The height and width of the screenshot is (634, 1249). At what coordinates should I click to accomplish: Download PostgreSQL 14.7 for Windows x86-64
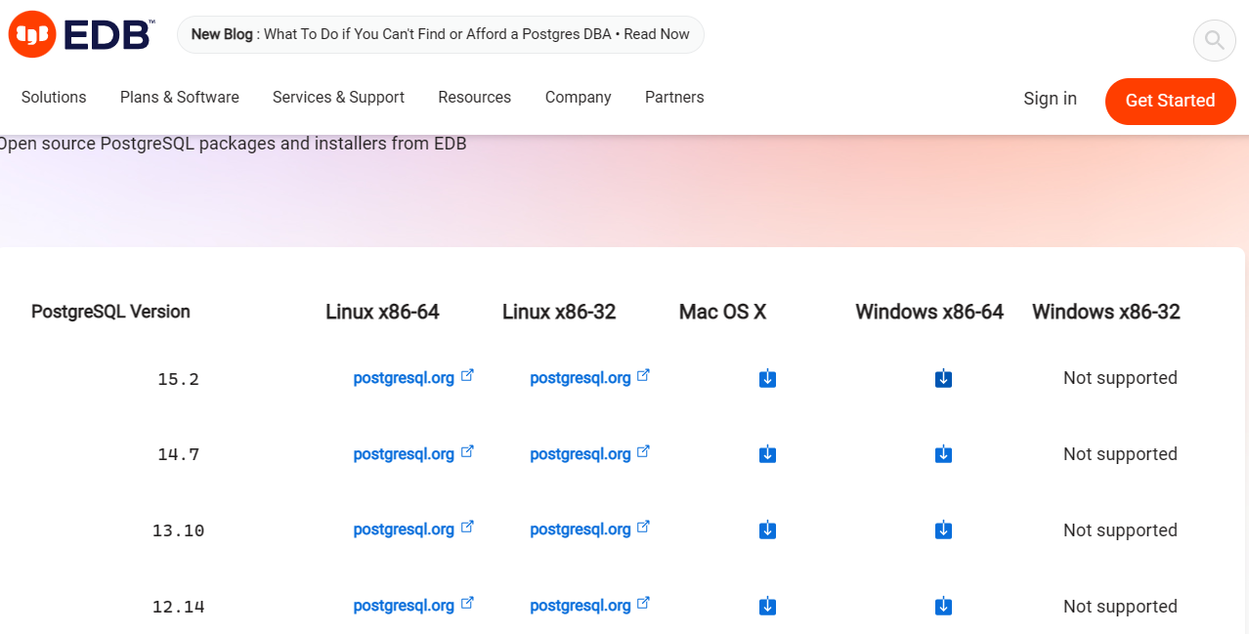pos(944,454)
